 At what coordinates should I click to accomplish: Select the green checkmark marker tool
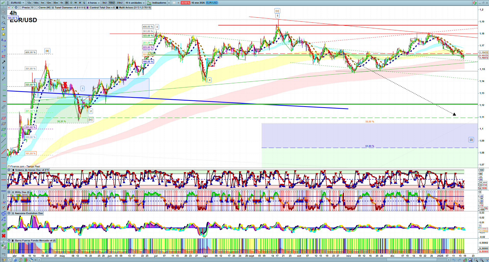point(4,225)
